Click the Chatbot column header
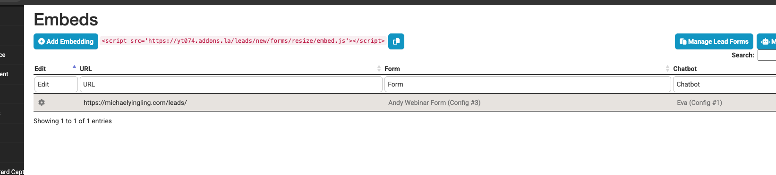Screen dimensions: 776x175 (x=685, y=69)
